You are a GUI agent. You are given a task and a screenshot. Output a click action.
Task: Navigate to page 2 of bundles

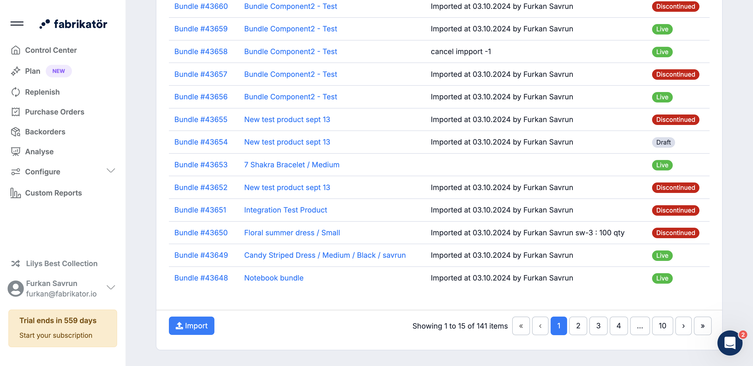tap(579, 326)
